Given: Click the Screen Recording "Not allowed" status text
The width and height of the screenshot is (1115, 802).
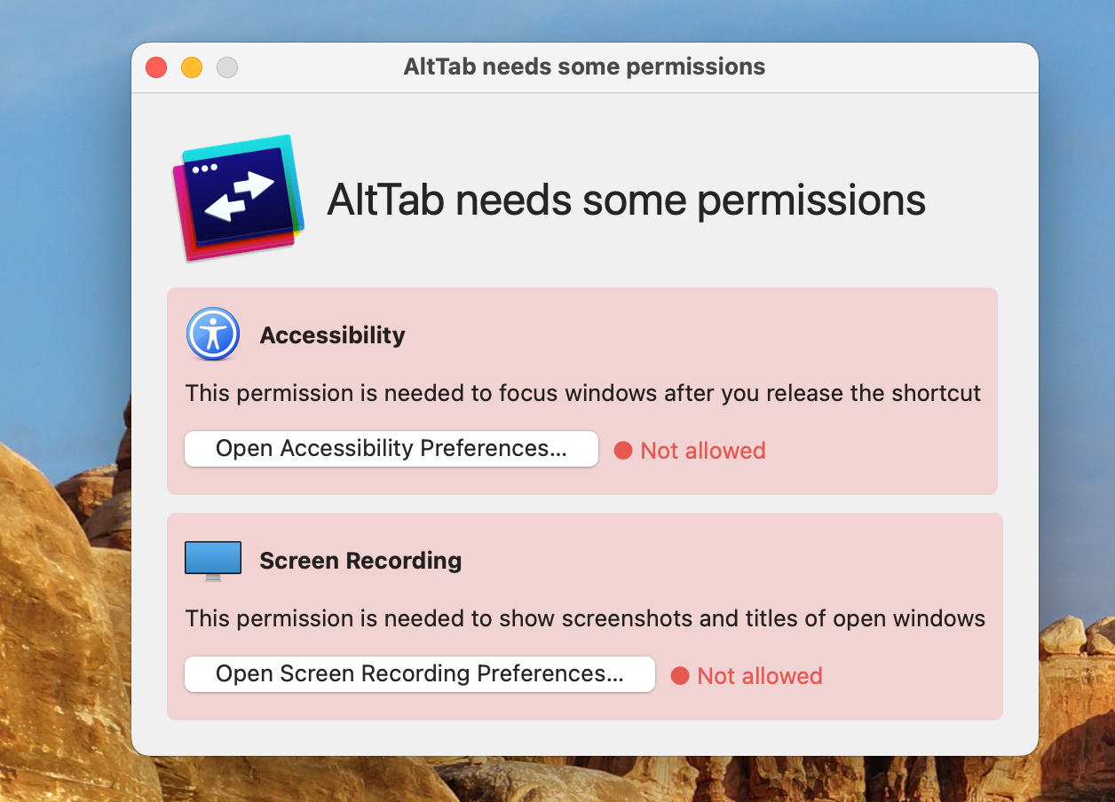Looking at the screenshot, I should (759, 676).
